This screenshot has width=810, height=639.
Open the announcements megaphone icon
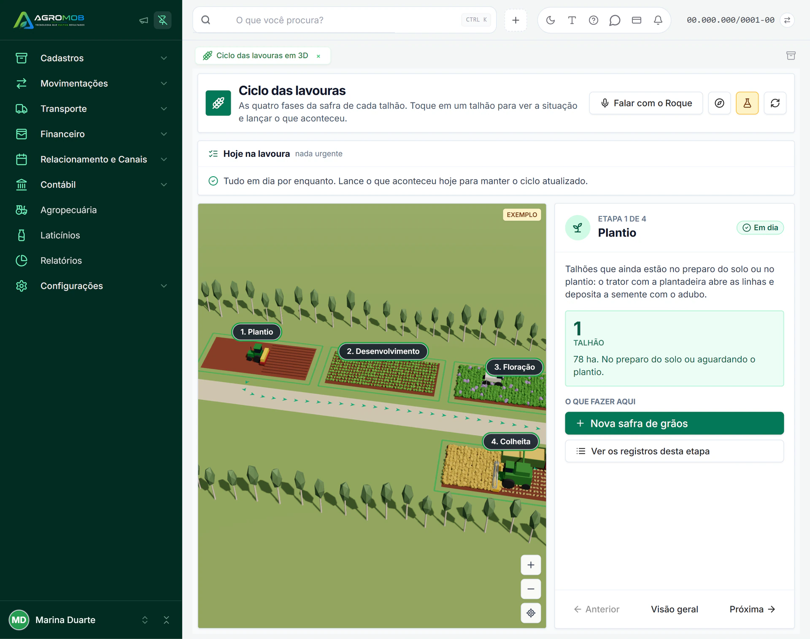point(143,20)
